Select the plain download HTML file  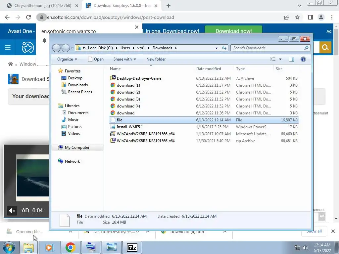(125, 113)
